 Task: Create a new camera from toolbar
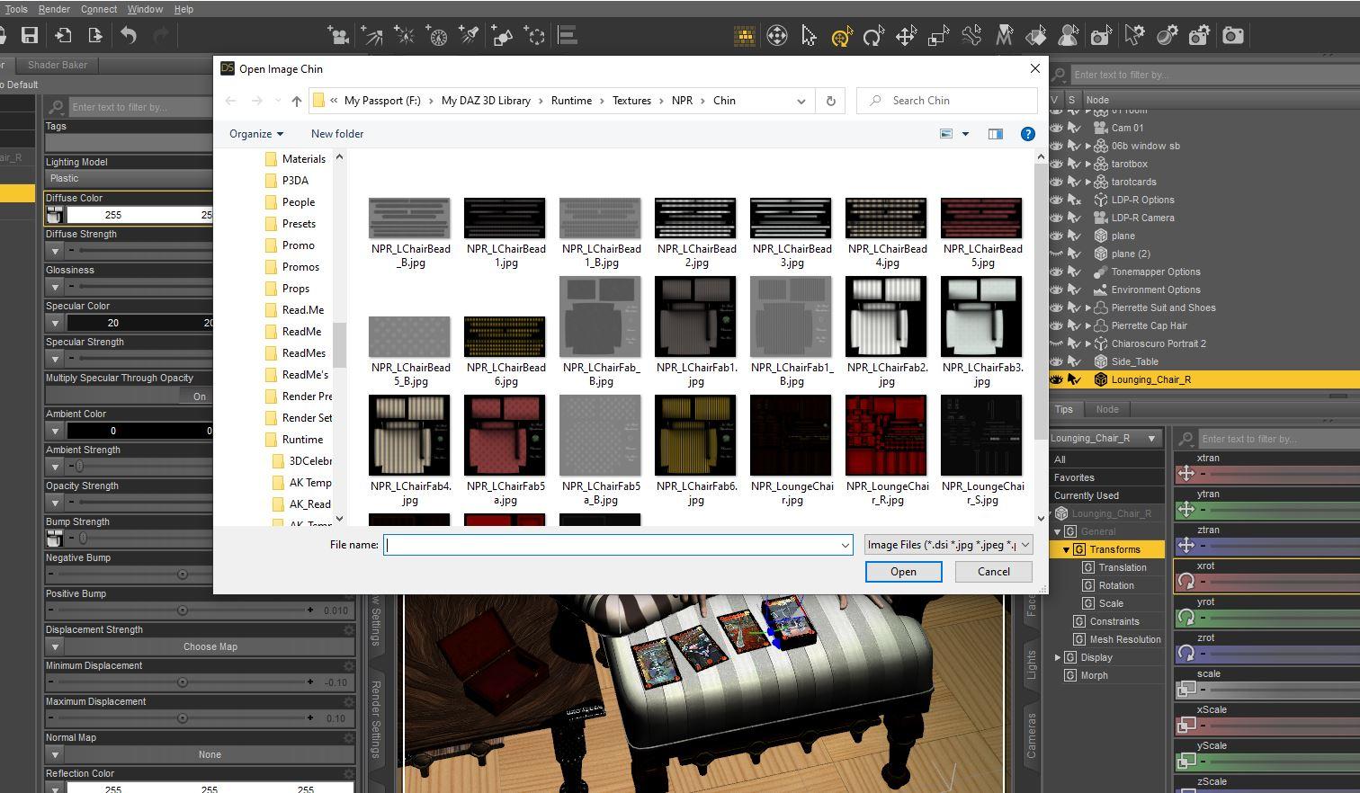[338, 36]
